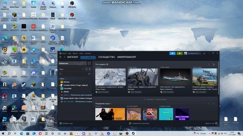This screenshot has width=243, height=136.
Task: Open the cockpit pilot news thumbnail
Action: coord(143,77)
